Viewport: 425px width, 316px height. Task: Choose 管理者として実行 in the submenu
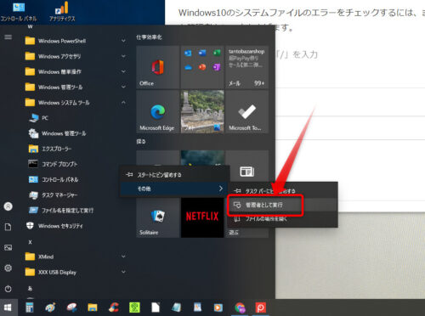pyautogui.click(x=282, y=205)
